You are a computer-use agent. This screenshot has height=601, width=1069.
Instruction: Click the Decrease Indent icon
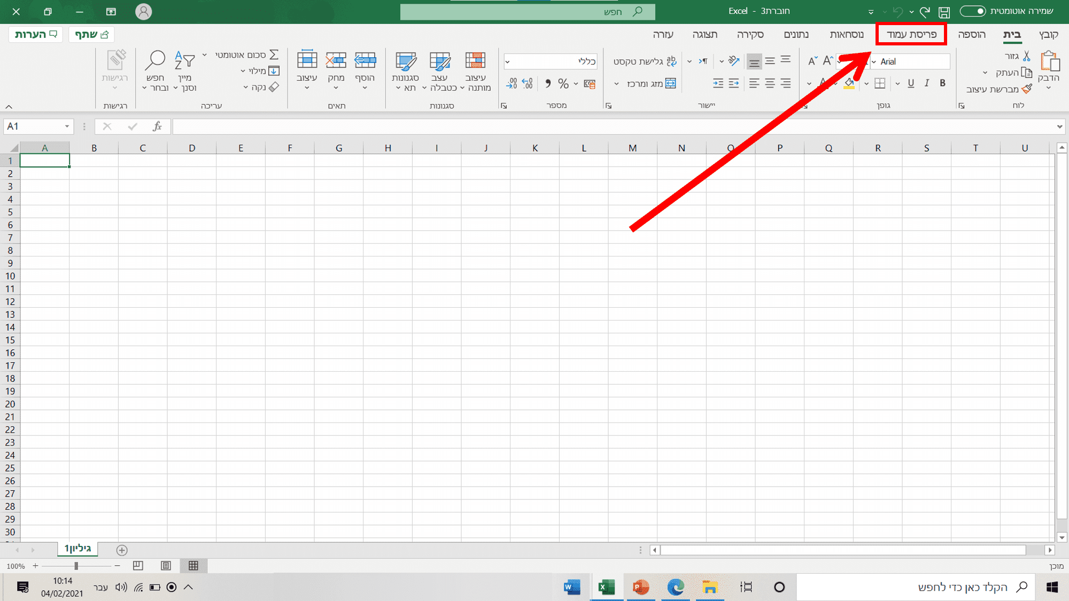734,83
